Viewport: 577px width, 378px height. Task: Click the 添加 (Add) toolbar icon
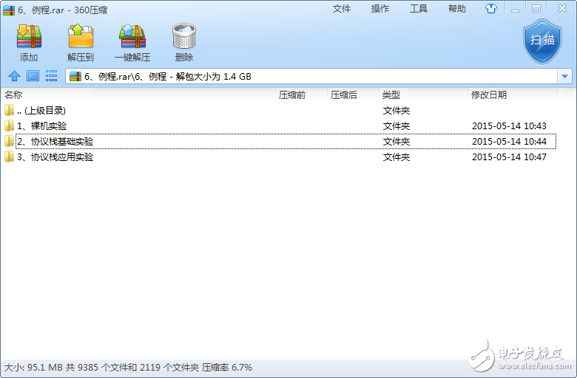tap(29, 37)
